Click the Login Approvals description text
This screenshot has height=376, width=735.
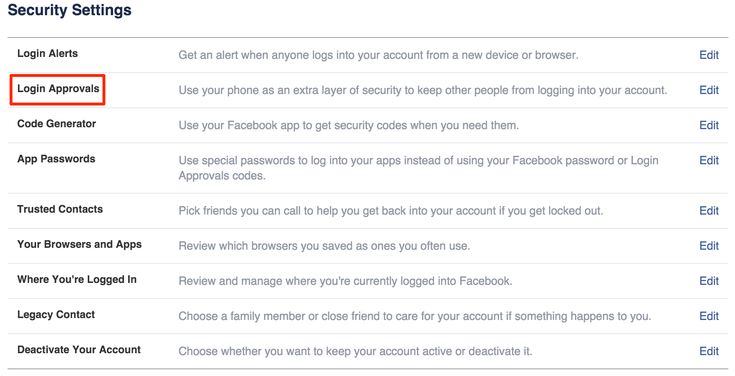coord(423,90)
